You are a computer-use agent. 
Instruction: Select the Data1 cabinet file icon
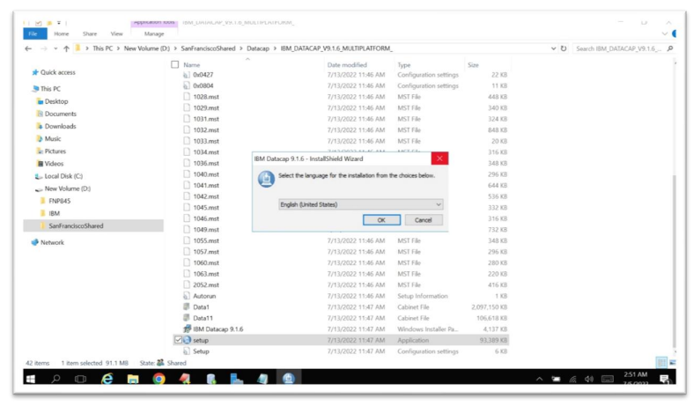pyautogui.click(x=187, y=306)
